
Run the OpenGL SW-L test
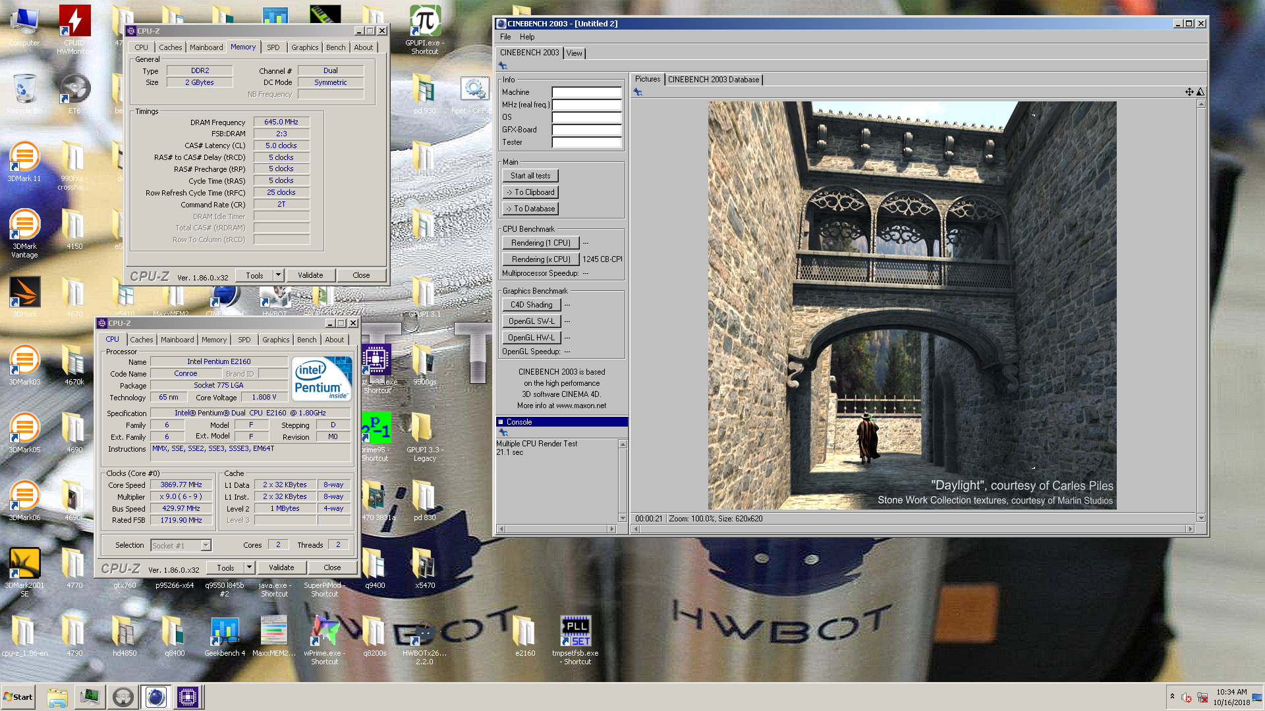click(532, 321)
